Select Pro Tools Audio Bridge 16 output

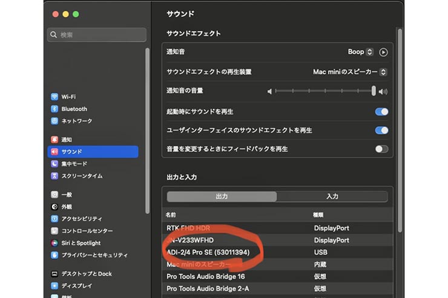206,276
